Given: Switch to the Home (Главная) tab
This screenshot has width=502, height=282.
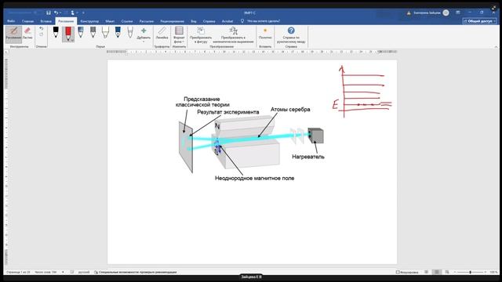Looking at the screenshot, I should point(28,21).
